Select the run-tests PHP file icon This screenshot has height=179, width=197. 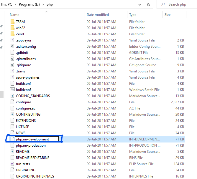pos(12,164)
